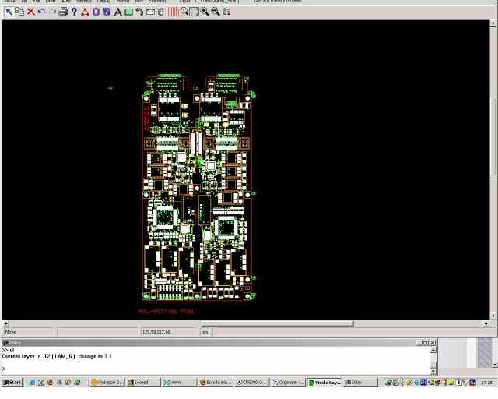
Task: Select the green rectangle shape tool
Action: tap(128, 12)
